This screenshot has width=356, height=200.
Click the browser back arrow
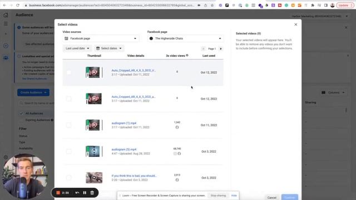pyautogui.click(x=4, y=5)
